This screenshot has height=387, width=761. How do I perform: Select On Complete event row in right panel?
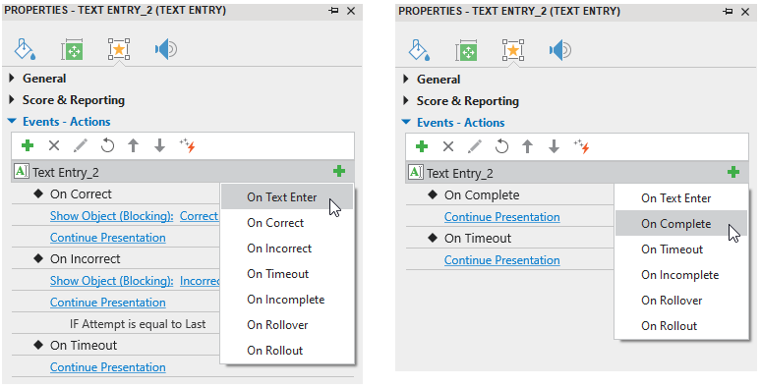509,194
